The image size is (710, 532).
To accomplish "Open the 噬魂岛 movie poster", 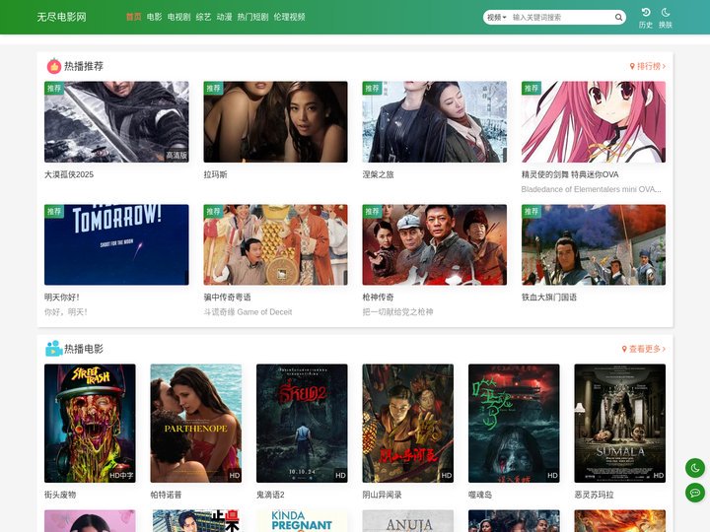I will pyautogui.click(x=514, y=423).
